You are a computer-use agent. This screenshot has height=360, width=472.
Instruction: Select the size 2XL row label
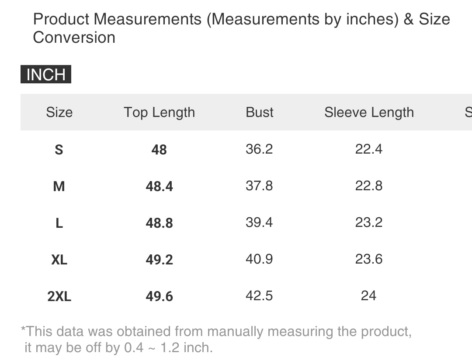pyautogui.click(x=59, y=296)
